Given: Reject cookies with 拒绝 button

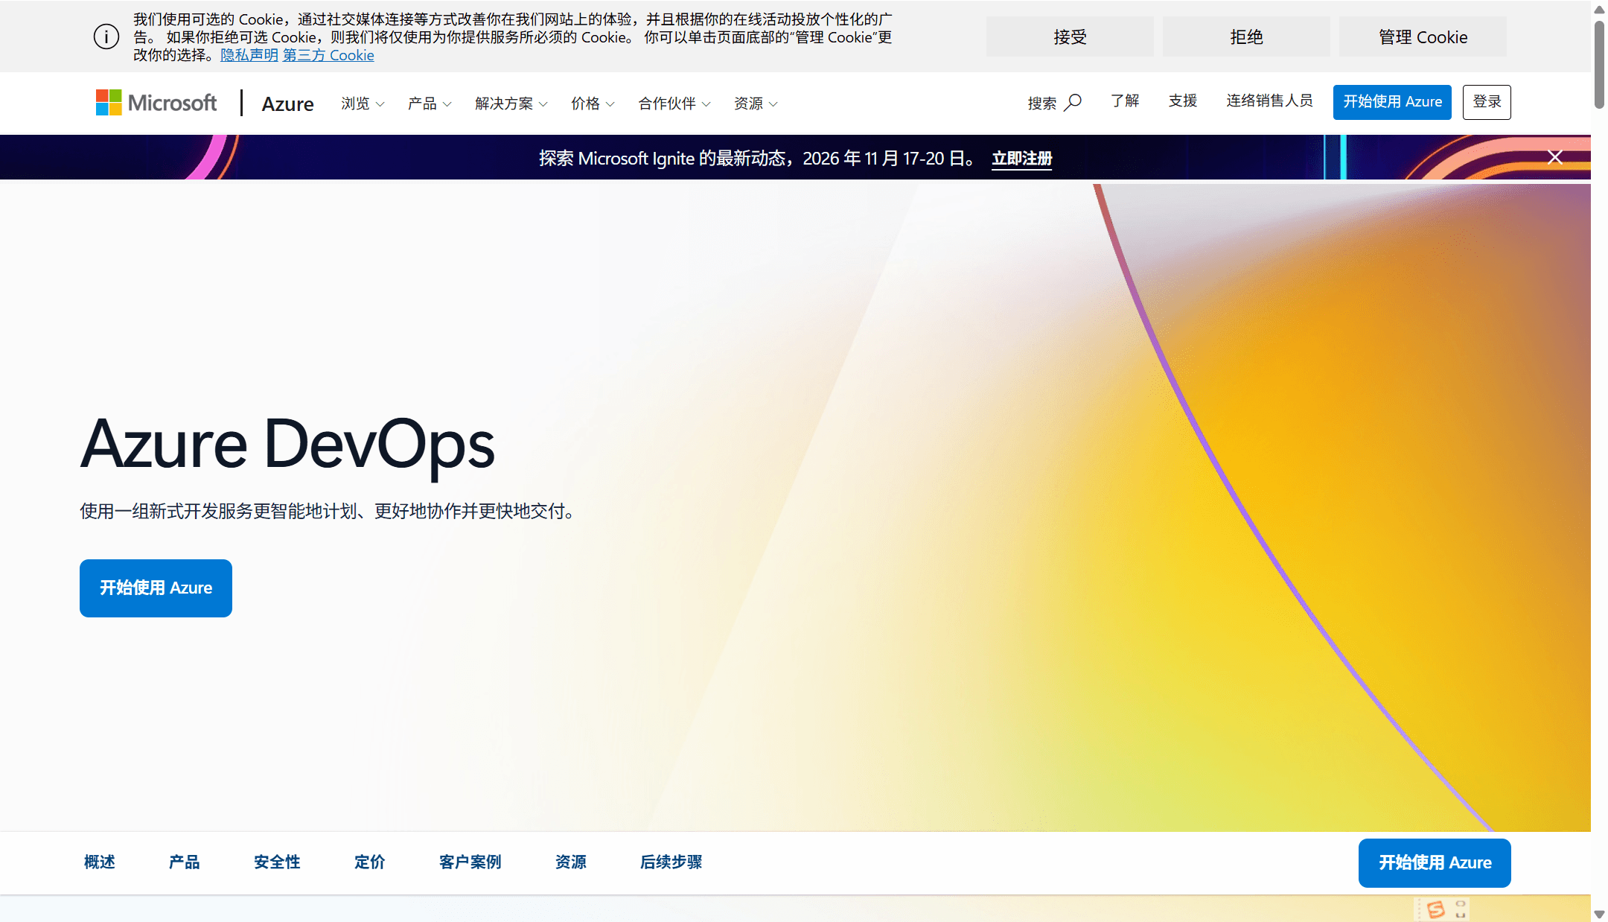Looking at the screenshot, I should [x=1246, y=36].
